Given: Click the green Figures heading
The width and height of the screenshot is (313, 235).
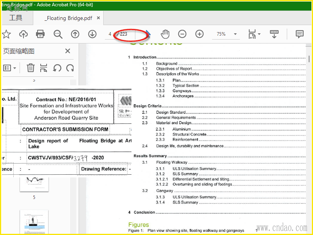Looking at the screenshot, I should coord(139,224).
